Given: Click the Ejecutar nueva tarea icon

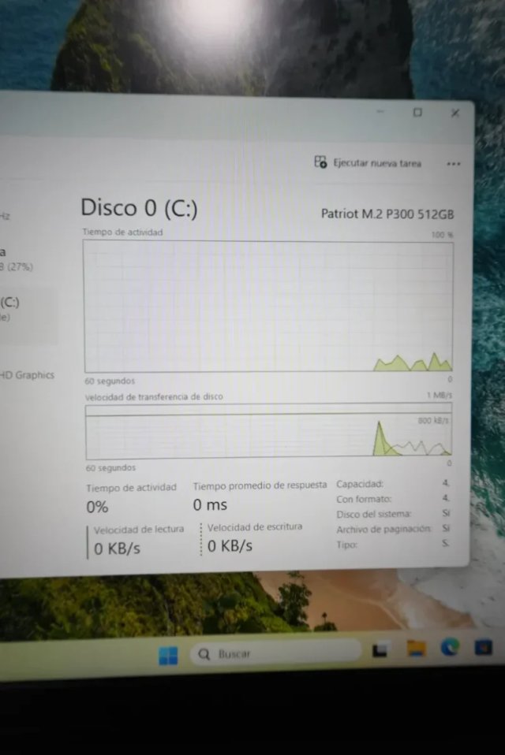Looking at the screenshot, I should coord(320,162).
